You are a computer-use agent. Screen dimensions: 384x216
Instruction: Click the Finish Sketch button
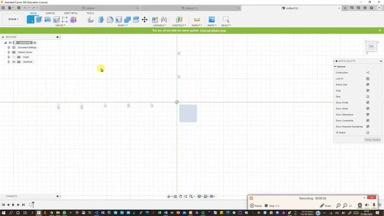point(372,140)
